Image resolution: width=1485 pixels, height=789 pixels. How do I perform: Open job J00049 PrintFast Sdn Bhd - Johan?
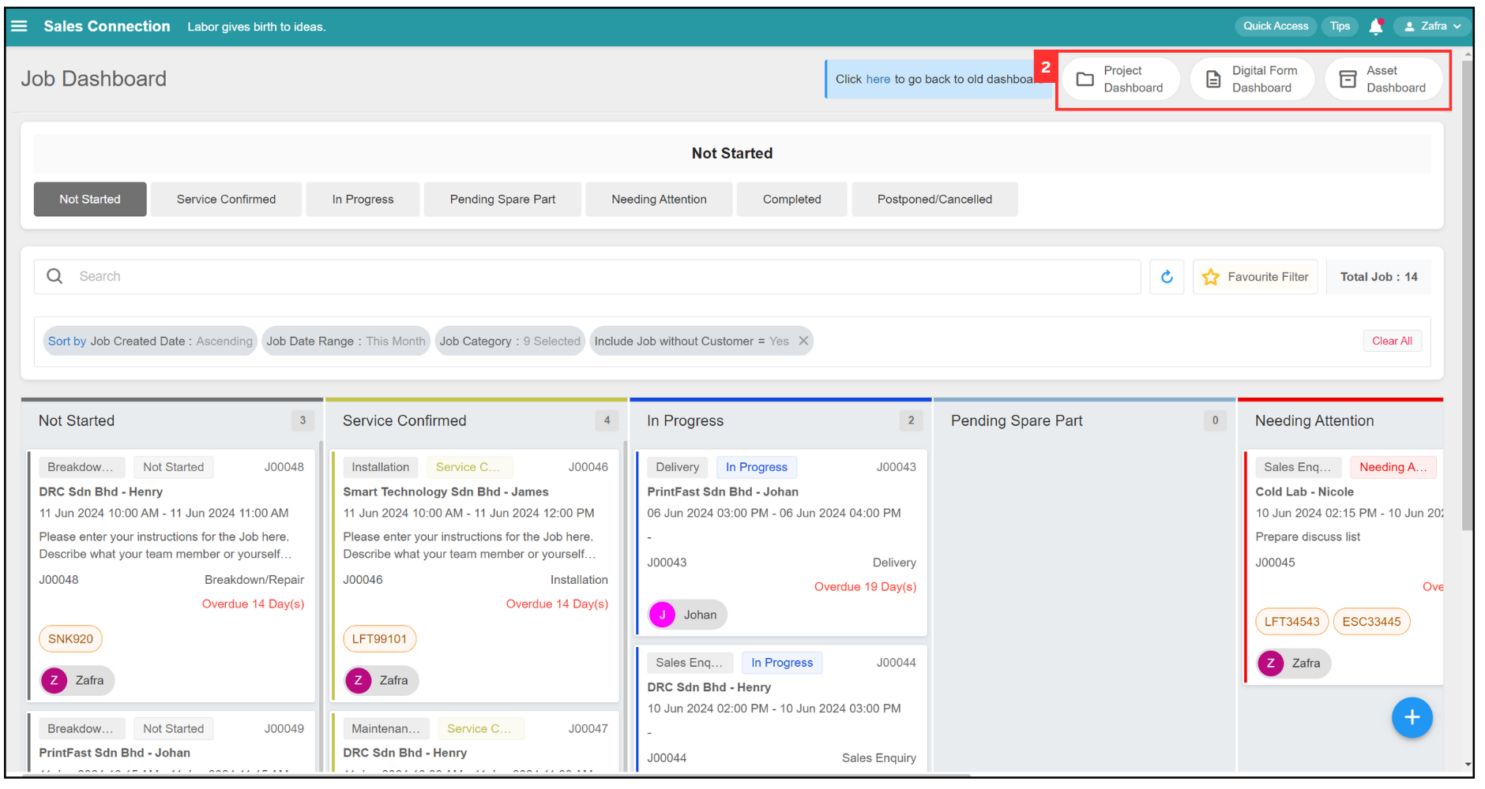pyautogui.click(x=171, y=742)
